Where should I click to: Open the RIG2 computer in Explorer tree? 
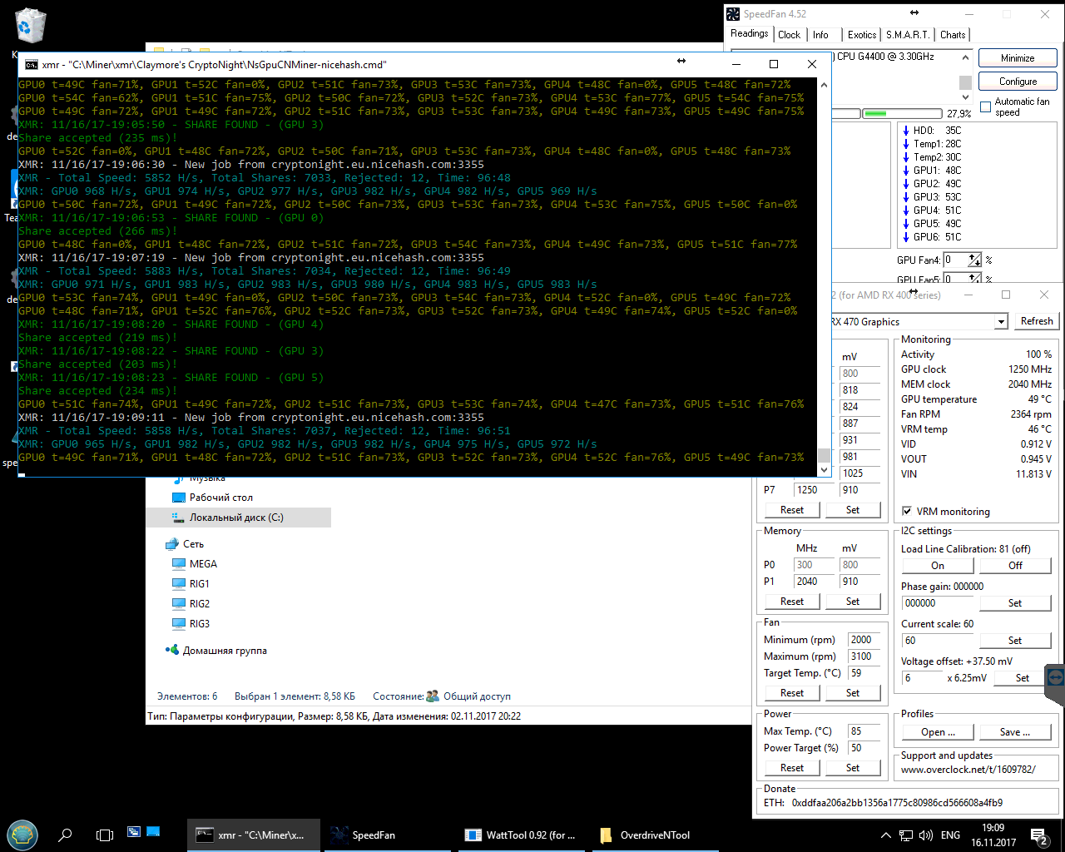[191, 603]
